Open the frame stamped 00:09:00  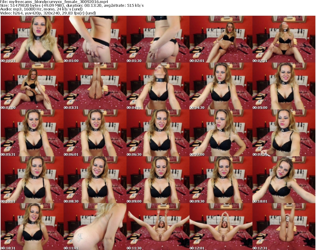click(158, 180)
